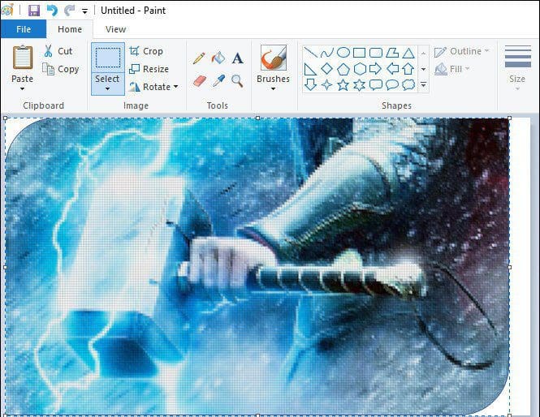Screen dimensions: 540x417
Task: Pick the Six-point star shape
Action: click(x=359, y=84)
